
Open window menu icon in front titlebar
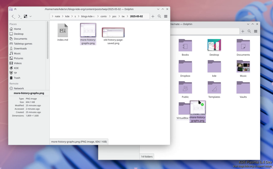(11, 9)
